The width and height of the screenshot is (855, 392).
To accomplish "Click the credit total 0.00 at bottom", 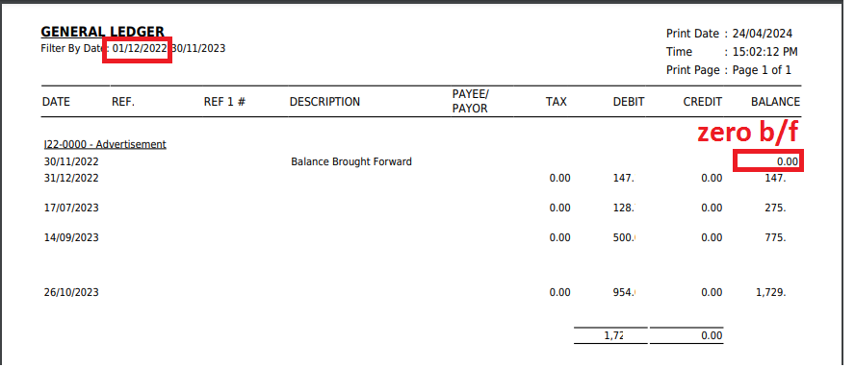I will (712, 335).
